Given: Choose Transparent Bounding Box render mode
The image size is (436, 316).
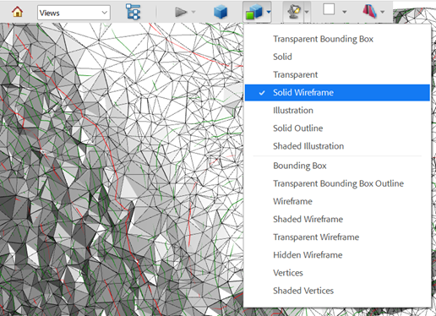Looking at the screenshot, I should pos(323,39).
